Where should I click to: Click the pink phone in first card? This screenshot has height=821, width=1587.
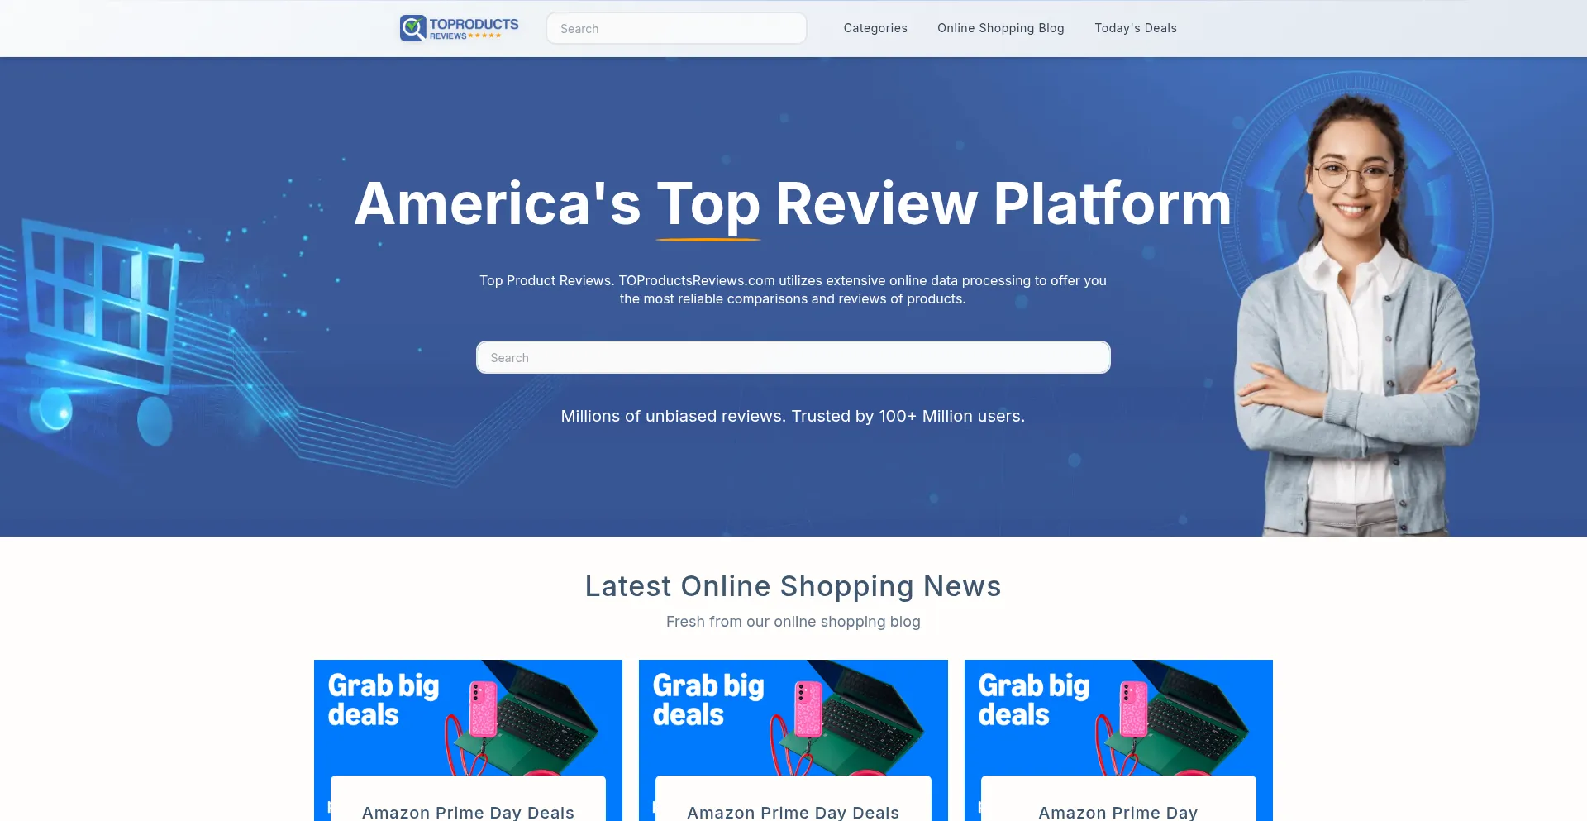coord(483,709)
